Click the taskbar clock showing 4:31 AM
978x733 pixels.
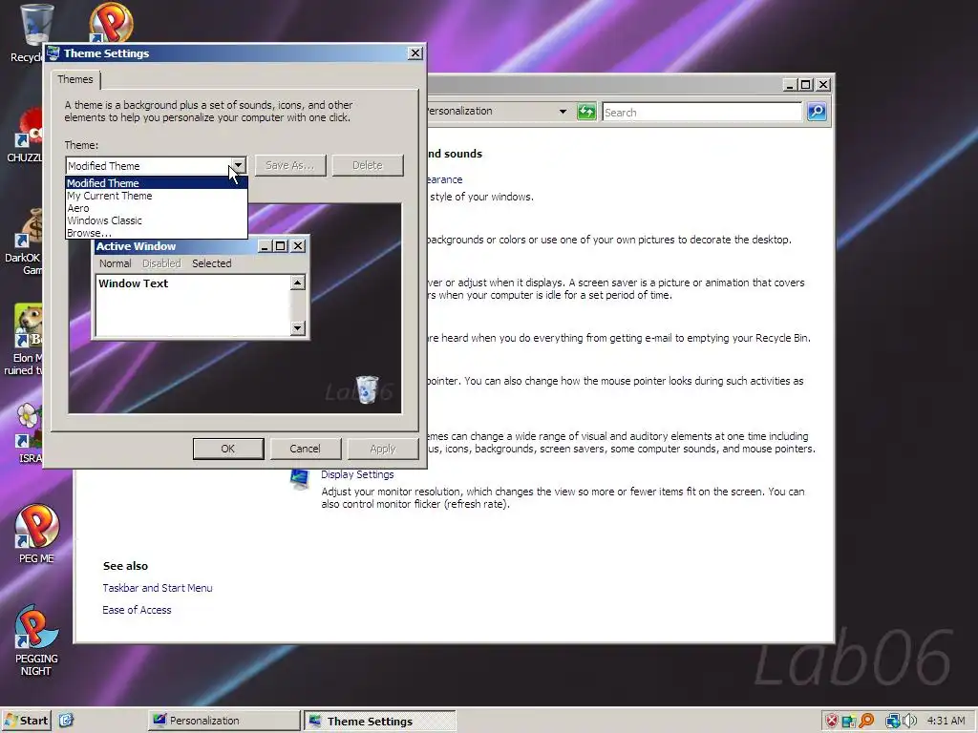click(946, 721)
